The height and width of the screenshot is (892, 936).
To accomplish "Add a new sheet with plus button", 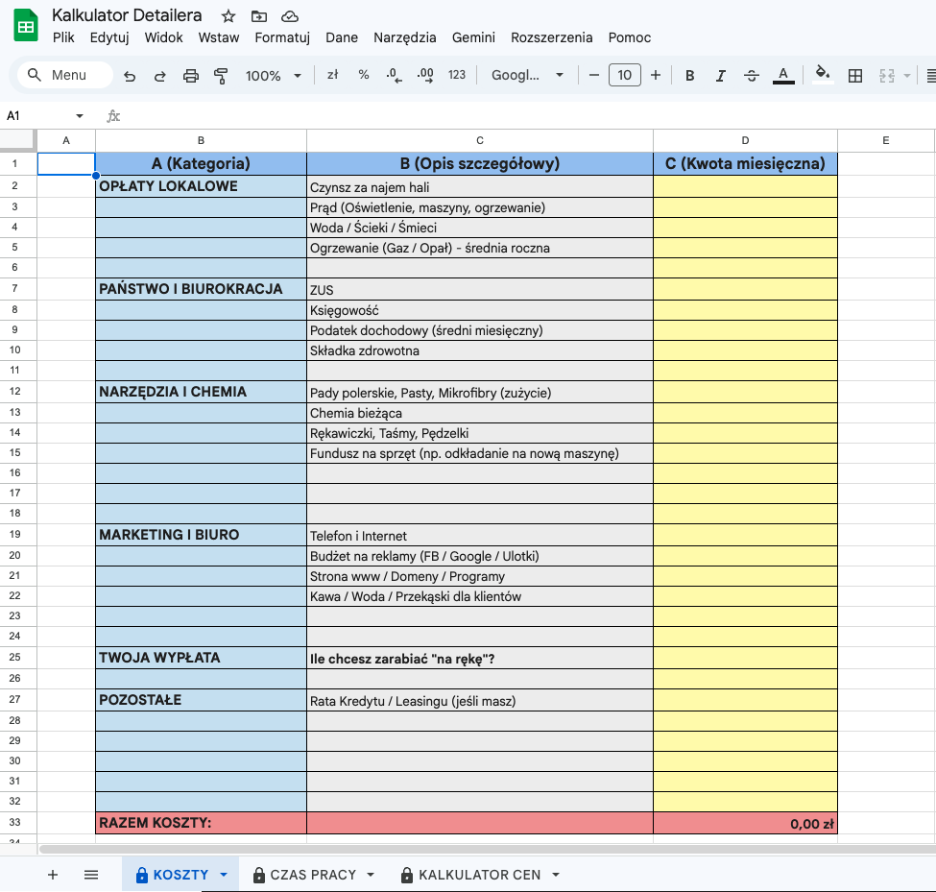I will coord(53,875).
